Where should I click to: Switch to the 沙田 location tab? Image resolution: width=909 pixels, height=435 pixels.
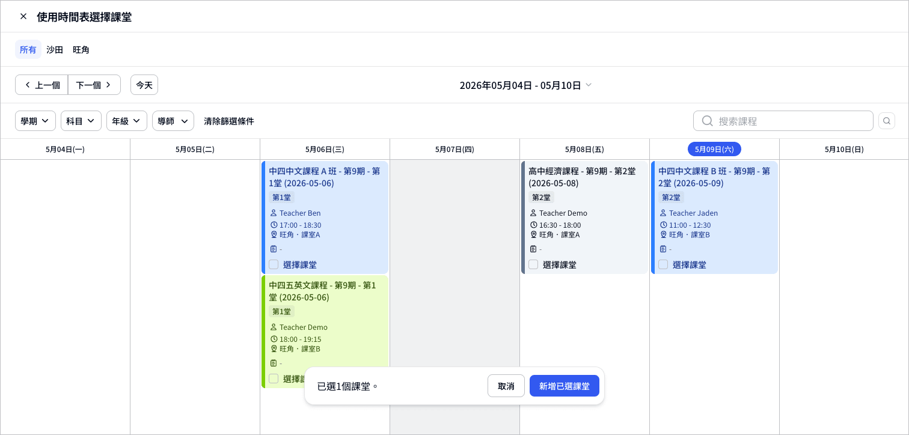coord(55,49)
